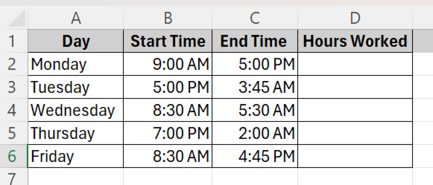Click the 7:00 PM start time cell
Viewport: 433px width, 185px height.
[x=168, y=133]
